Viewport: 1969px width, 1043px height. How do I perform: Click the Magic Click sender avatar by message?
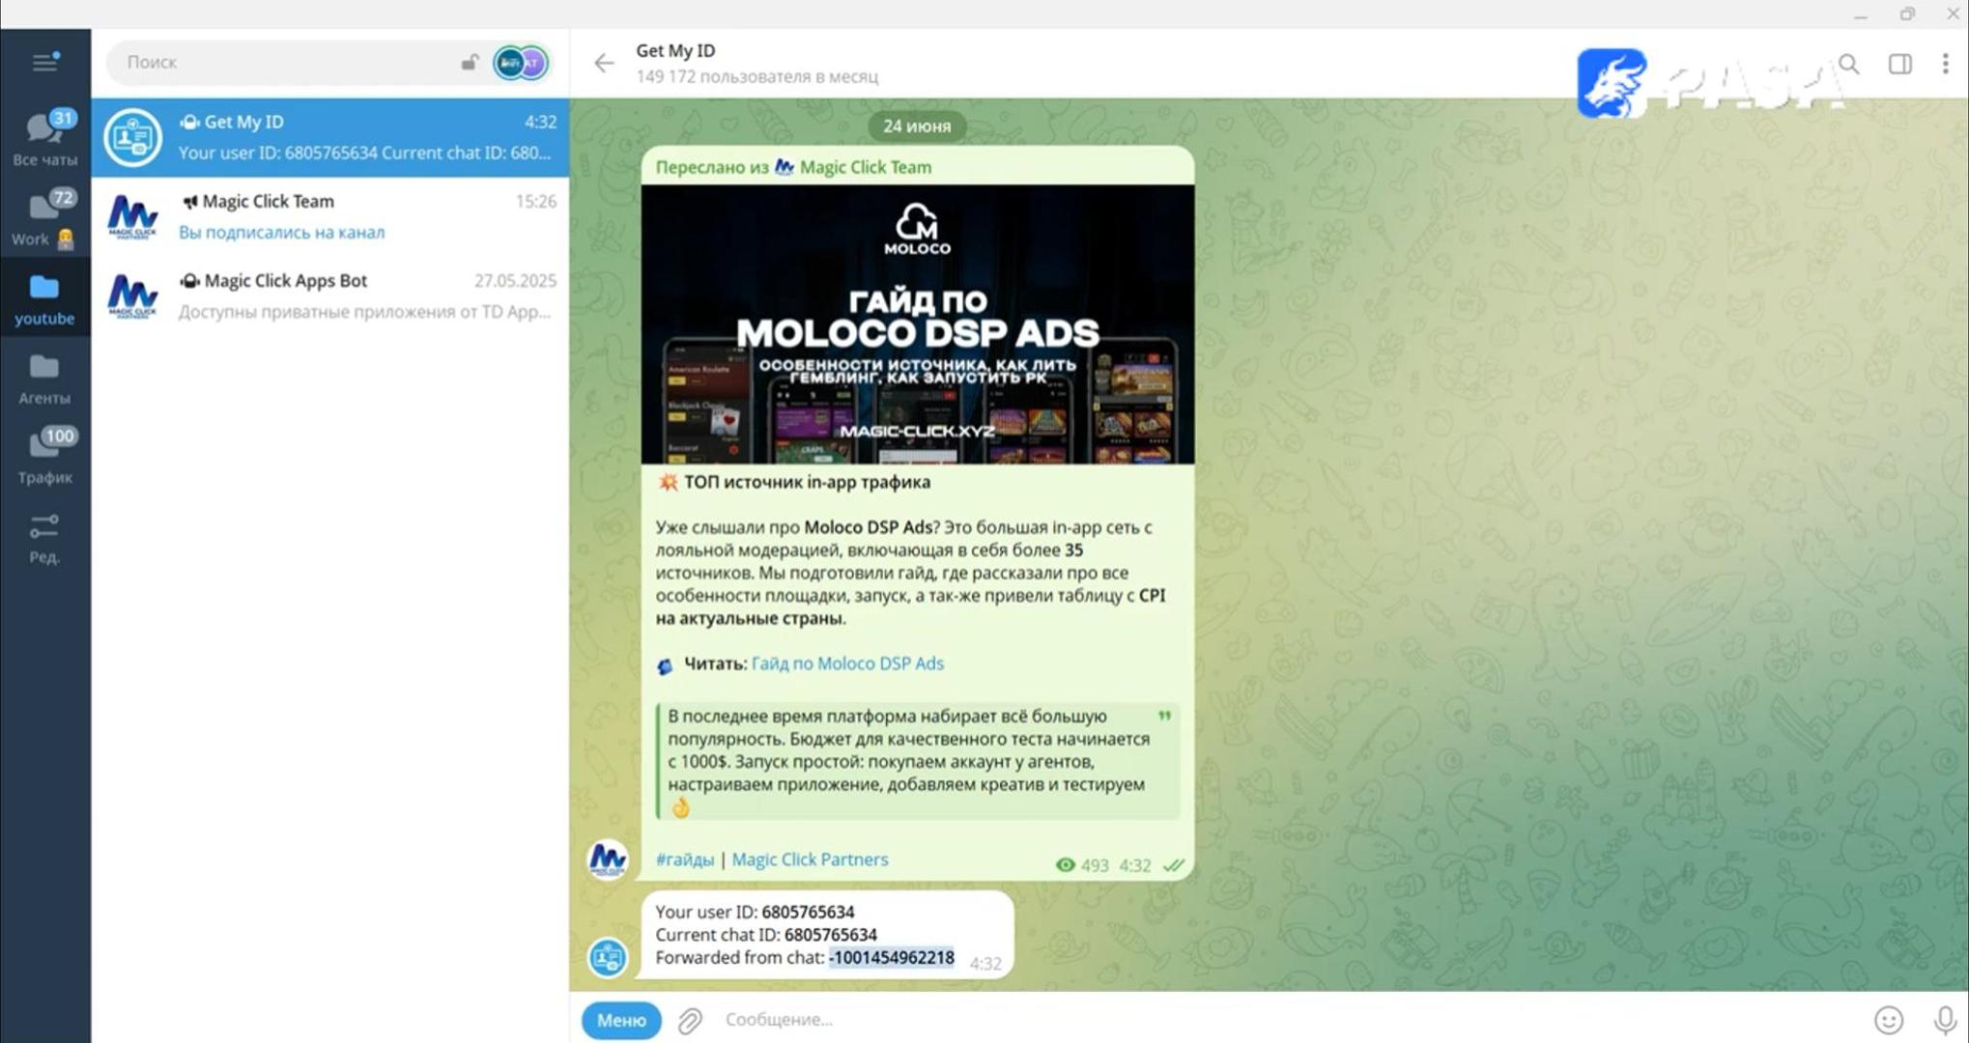pyautogui.click(x=608, y=859)
